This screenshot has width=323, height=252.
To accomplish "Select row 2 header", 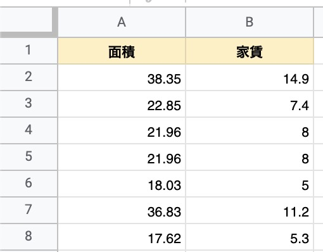I will tap(28, 77).
